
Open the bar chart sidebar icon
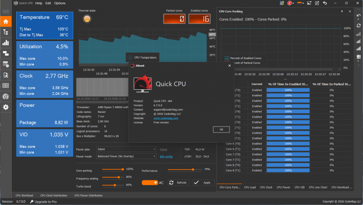(6, 43)
